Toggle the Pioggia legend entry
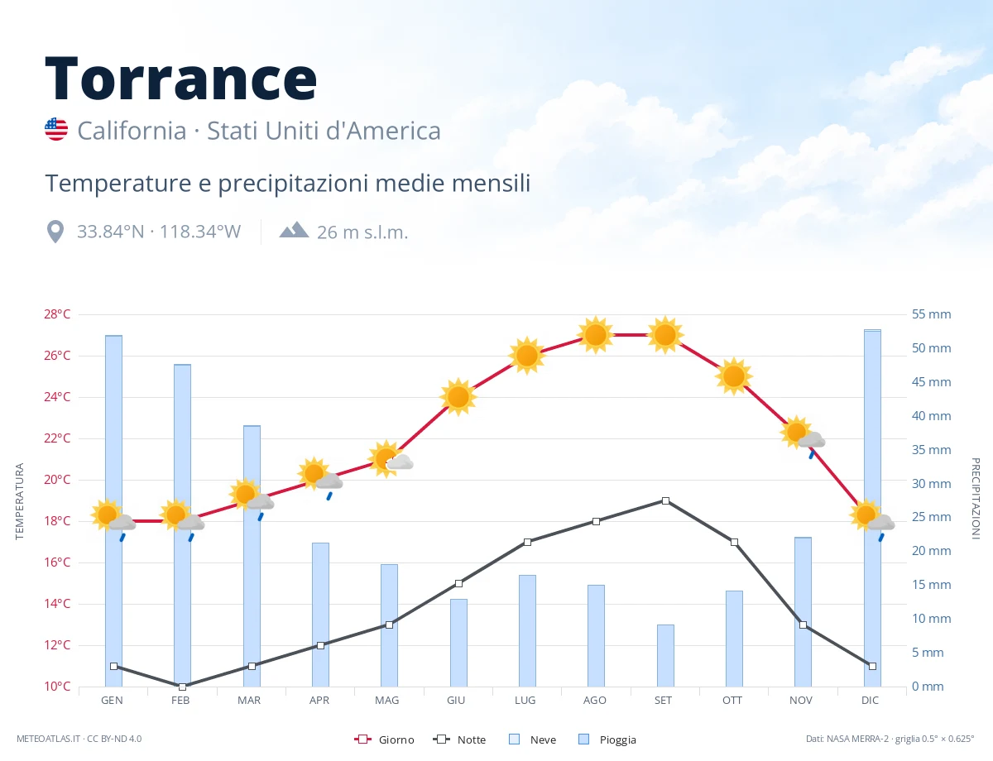 pos(607,739)
